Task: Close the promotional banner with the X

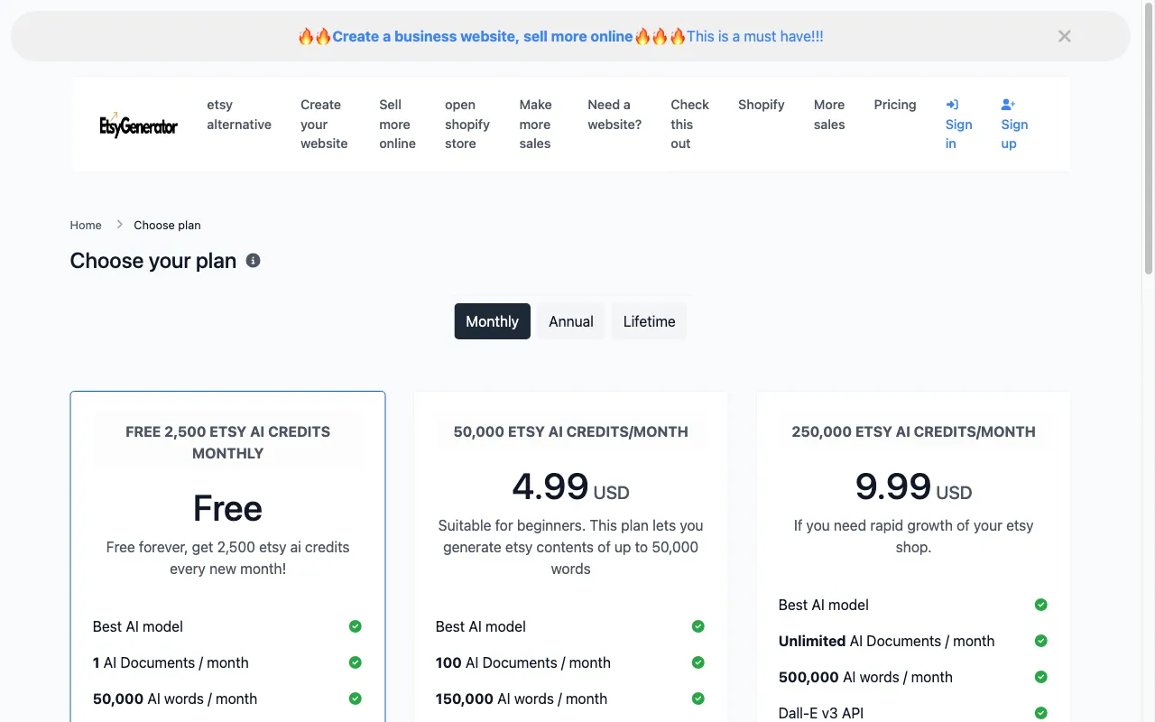Action: pos(1065,36)
